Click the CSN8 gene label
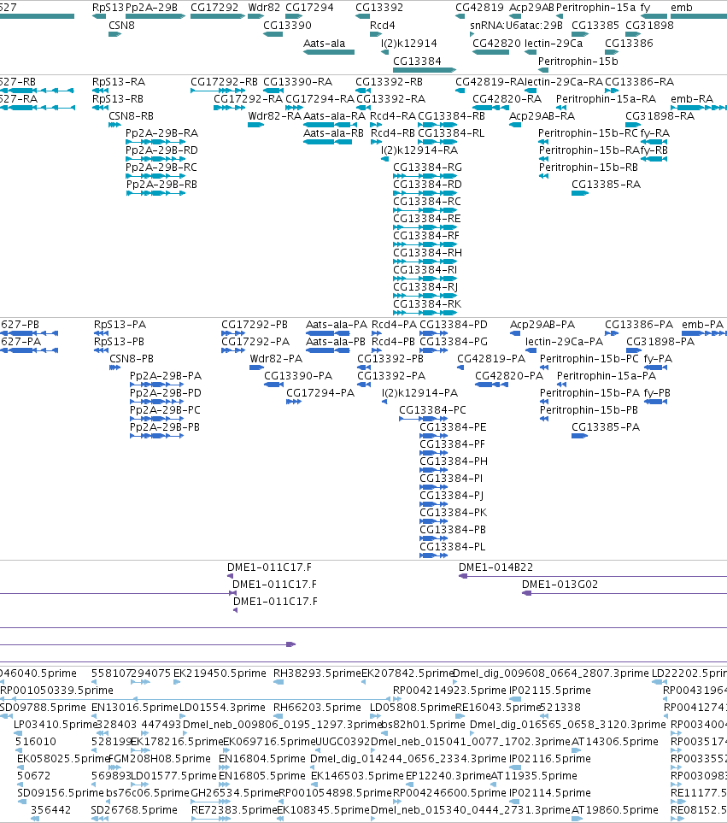 coord(121,25)
